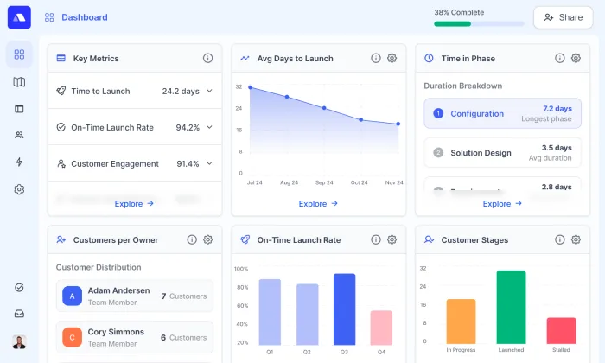
Task: Open settings gear icon in sidebar
Action: point(19,189)
